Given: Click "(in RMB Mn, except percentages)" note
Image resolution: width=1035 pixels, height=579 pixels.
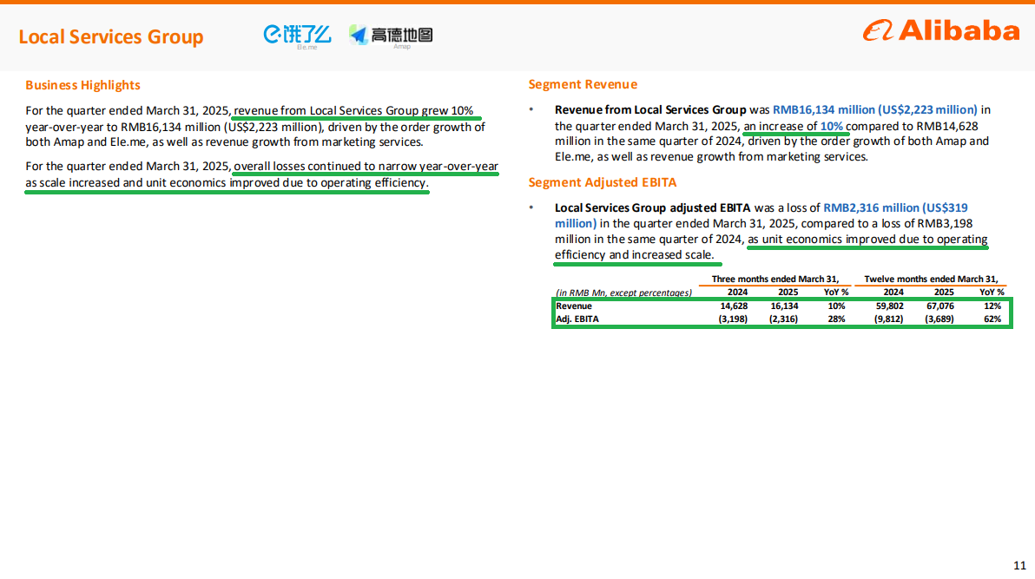Looking at the screenshot, I should (x=623, y=293).
